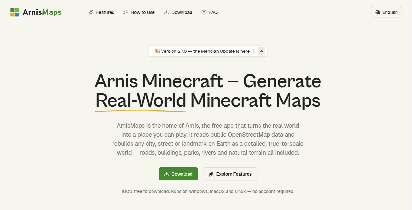The width and height of the screenshot is (412, 210).
Task: Click the party popper emoji in the announcement banner
Action: tap(157, 51)
